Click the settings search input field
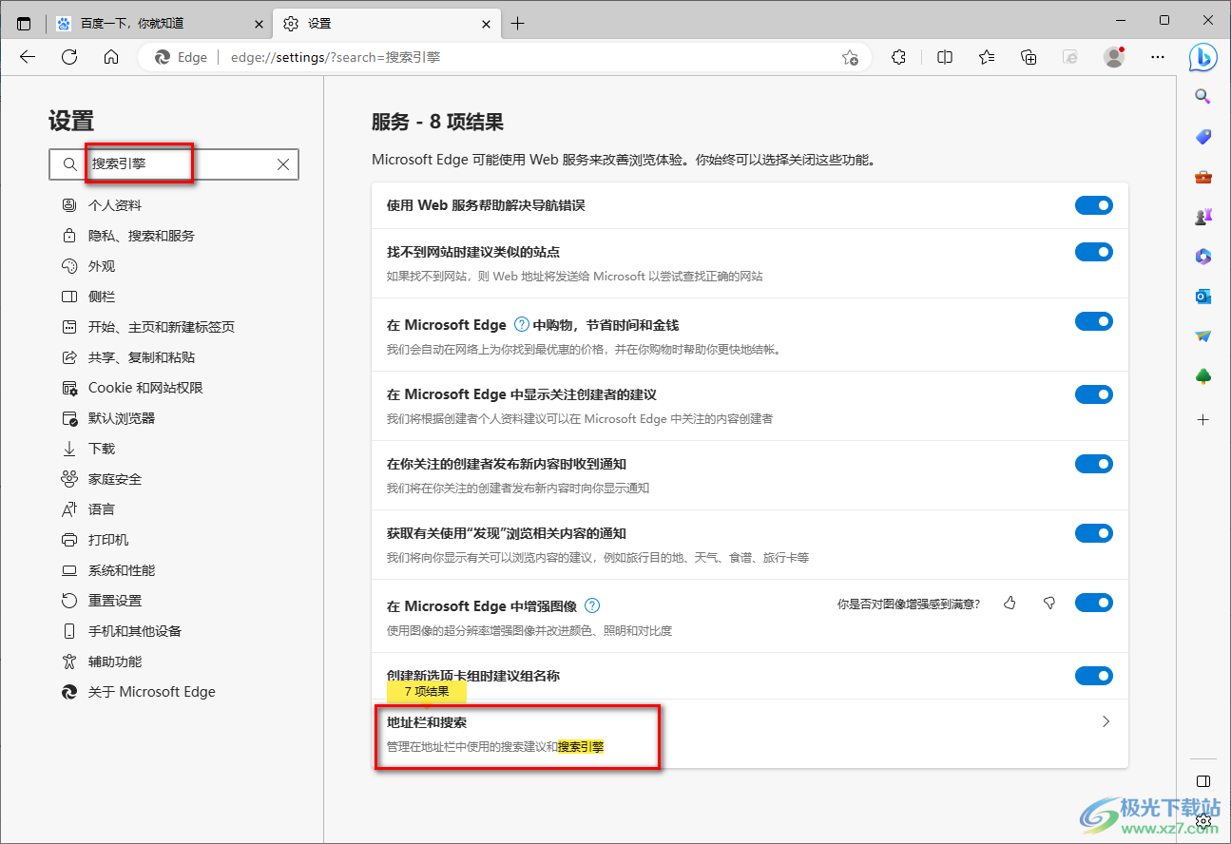Viewport: 1231px width, 844px height. pyautogui.click(x=174, y=164)
